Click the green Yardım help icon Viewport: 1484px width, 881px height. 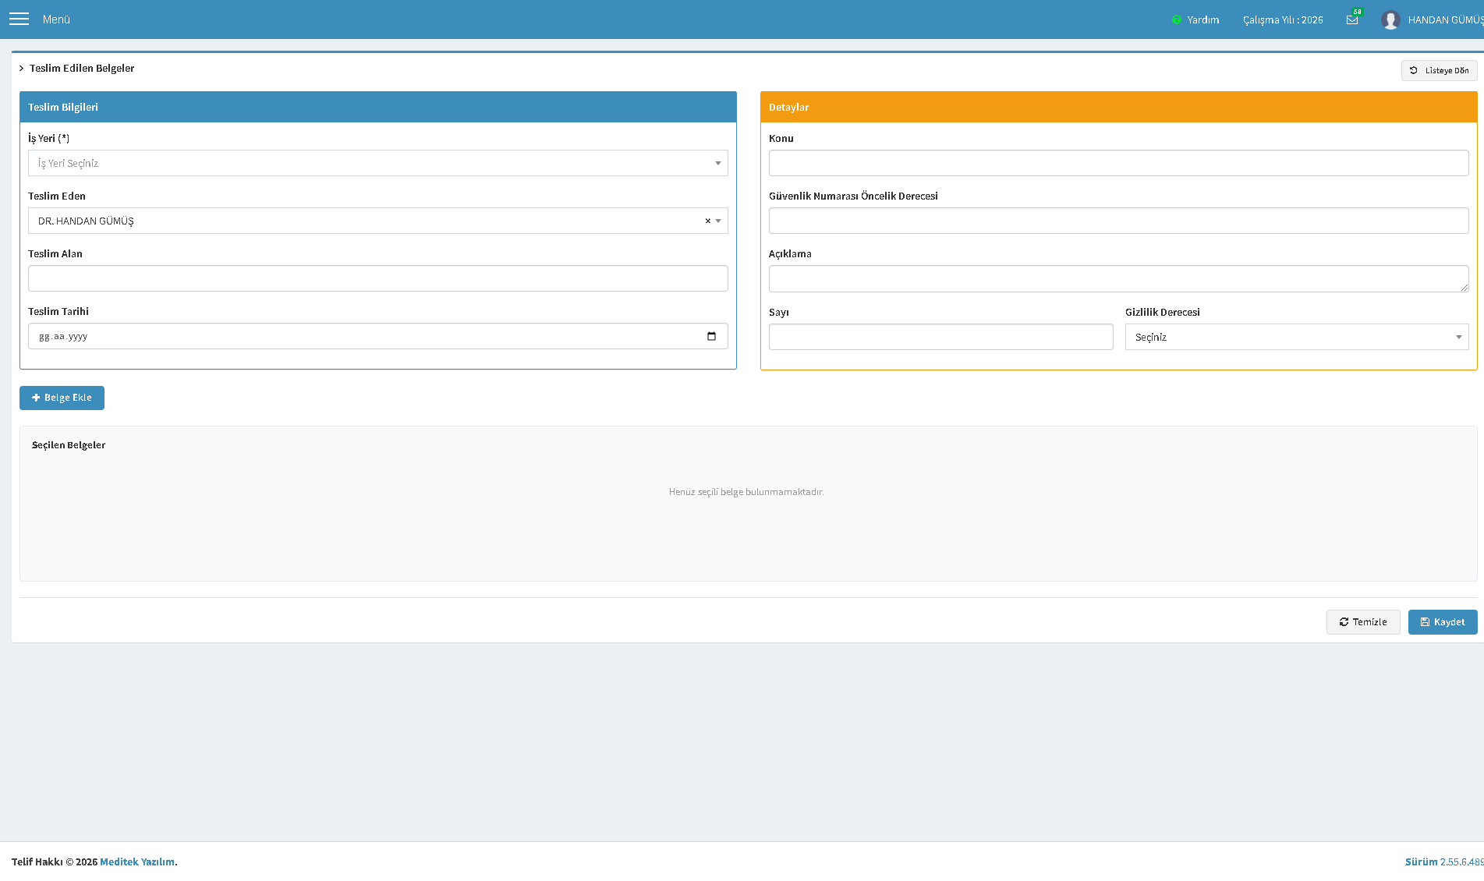point(1177,19)
